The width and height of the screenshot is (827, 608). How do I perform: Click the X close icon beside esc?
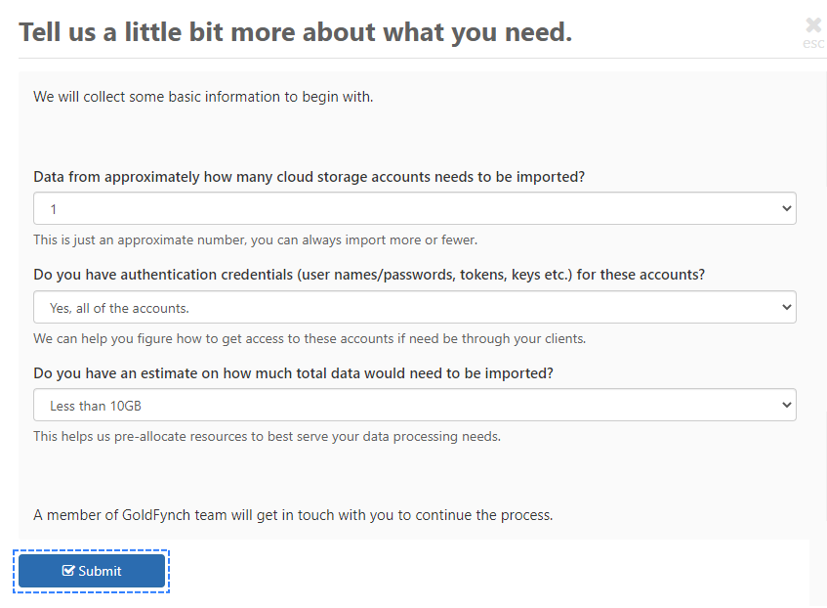[x=812, y=25]
